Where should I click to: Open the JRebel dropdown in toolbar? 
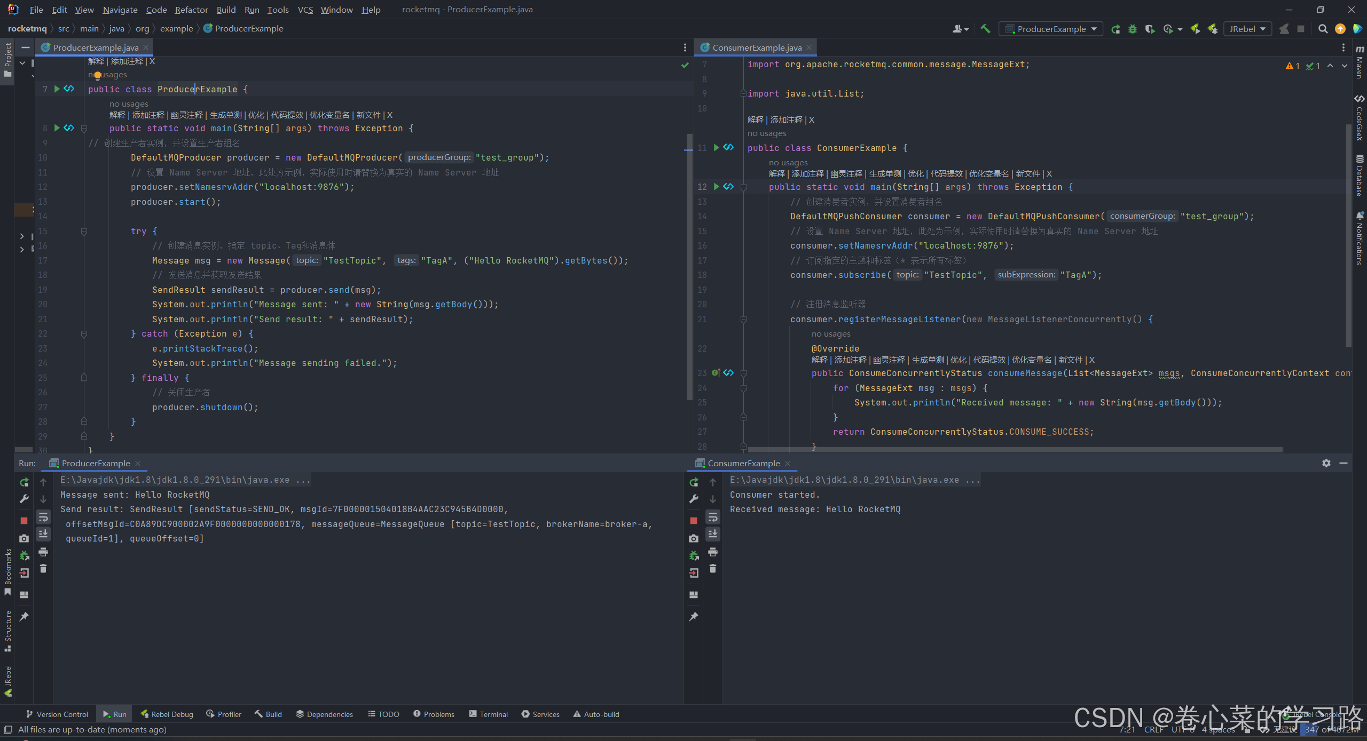click(1247, 29)
